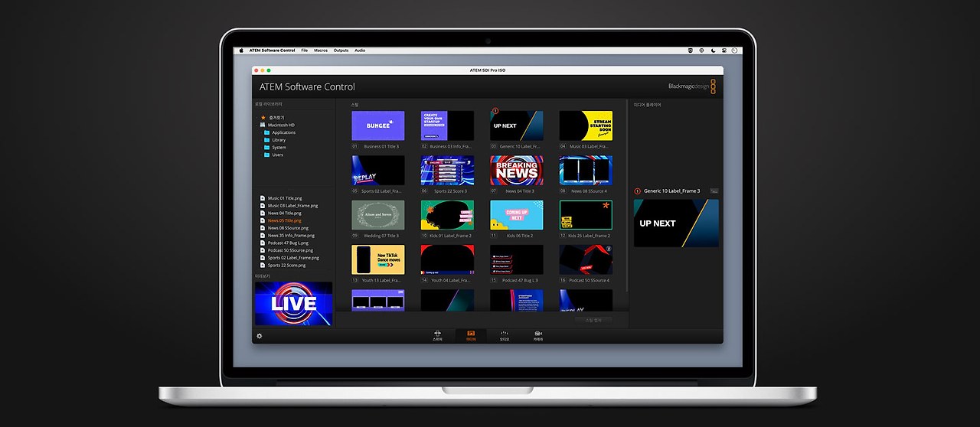
Task: Open the 미디어 (Media) tab
Action: click(471, 336)
